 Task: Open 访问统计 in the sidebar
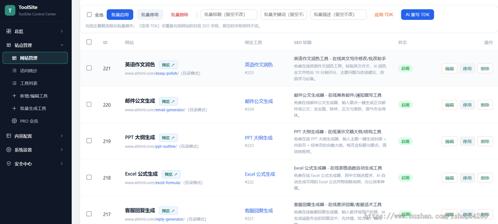(35, 71)
